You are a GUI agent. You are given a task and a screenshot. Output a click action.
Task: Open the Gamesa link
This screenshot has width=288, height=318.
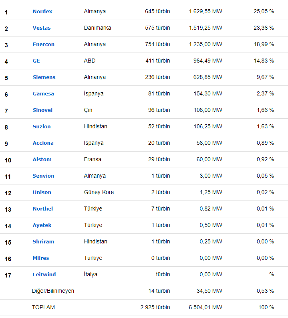[43, 94]
